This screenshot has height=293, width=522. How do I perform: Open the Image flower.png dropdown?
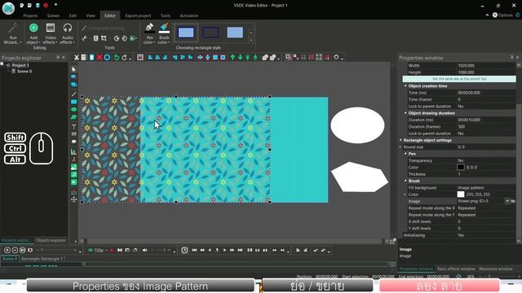(507, 201)
